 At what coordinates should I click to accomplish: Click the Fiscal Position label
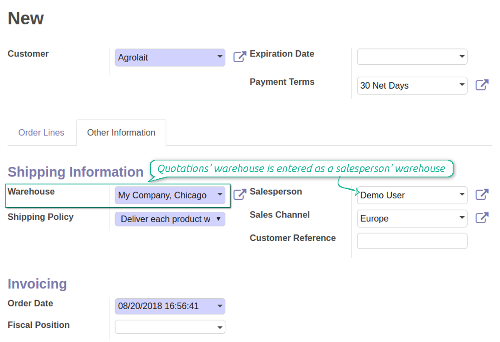(x=38, y=325)
